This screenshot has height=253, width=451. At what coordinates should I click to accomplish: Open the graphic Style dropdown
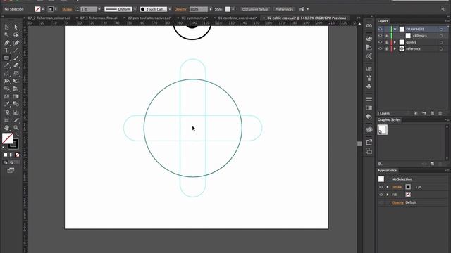(233, 9)
